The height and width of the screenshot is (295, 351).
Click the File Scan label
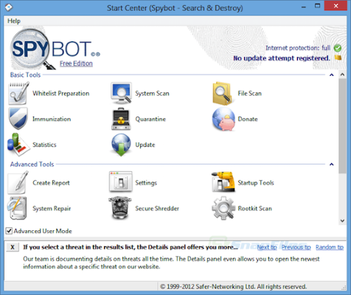pos(250,94)
